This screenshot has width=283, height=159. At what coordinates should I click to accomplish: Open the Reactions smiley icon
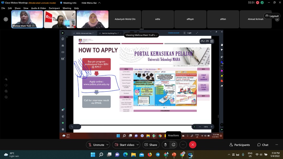(x=174, y=145)
